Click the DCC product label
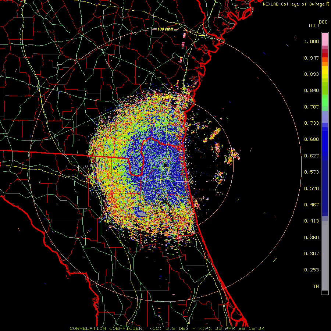The height and width of the screenshot is (331, 331). 323,22
